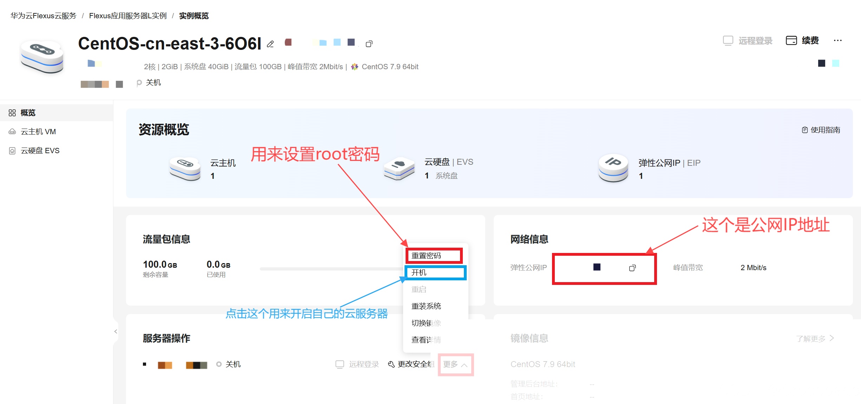Click 更改安全组 in server operations

click(x=416, y=364)
